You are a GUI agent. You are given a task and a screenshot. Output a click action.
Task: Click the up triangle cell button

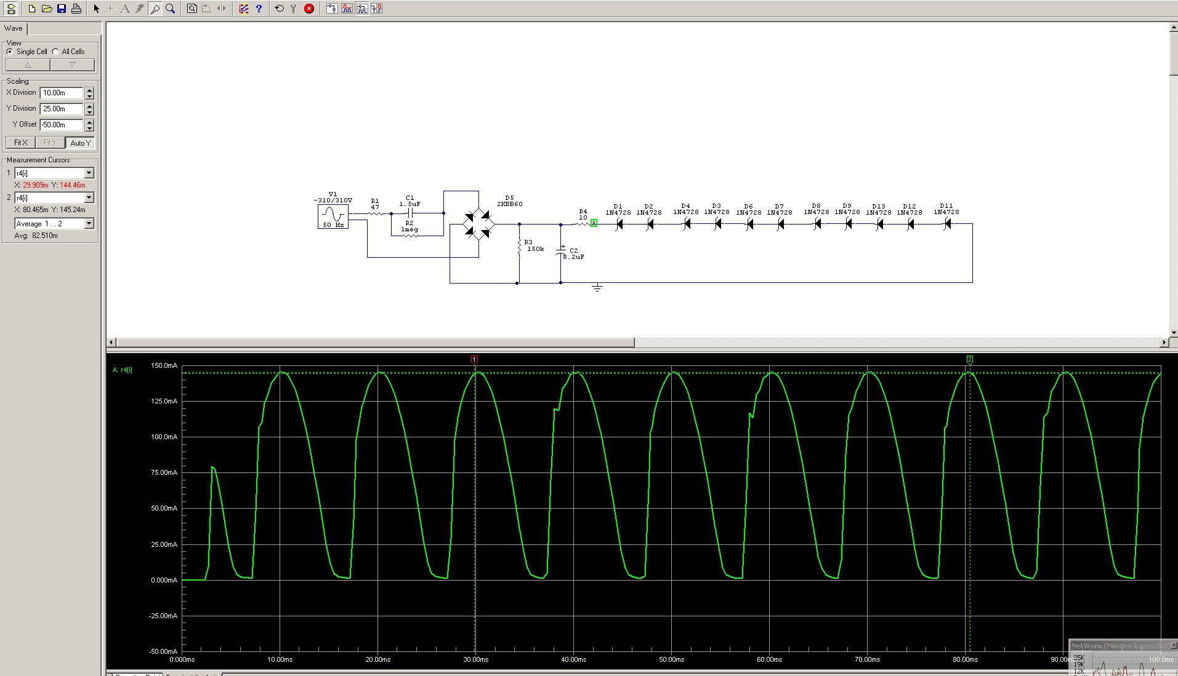(28, 65)
